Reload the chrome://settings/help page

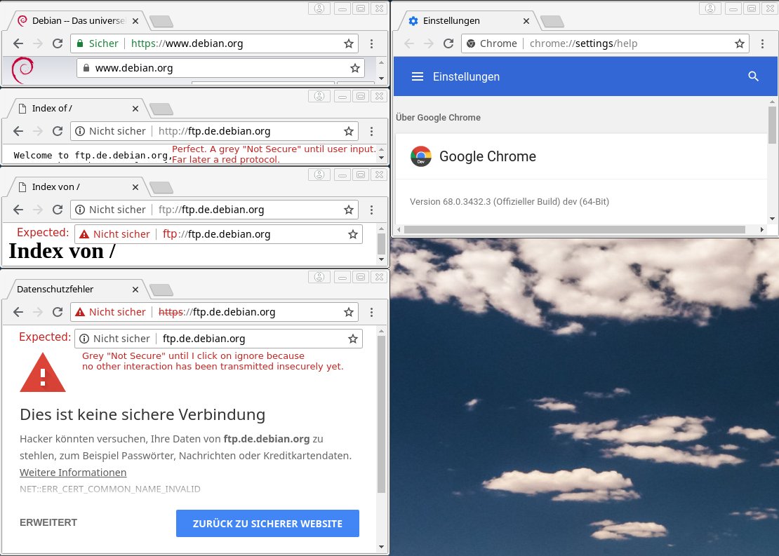pos(448,43)
